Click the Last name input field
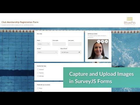The height and width of the screenshot is (105, 140). (75, 44)
